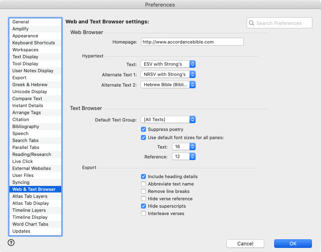Click the help question mark icon
The height and width of the screenshot is (252, 321).
[x=11, y=243]
